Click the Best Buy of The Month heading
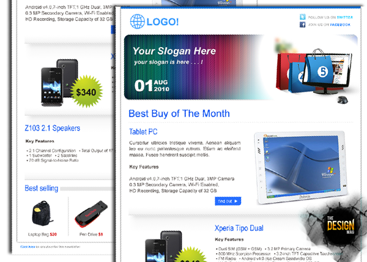367x262 pixels. tap(179, 114)
